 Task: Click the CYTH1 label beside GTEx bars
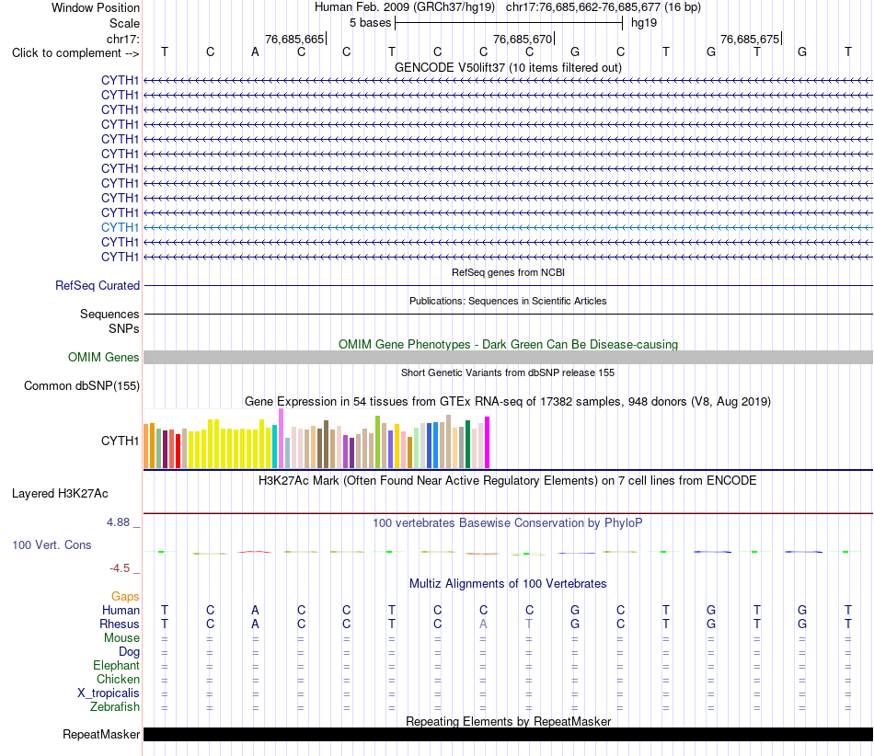point(120,441)
